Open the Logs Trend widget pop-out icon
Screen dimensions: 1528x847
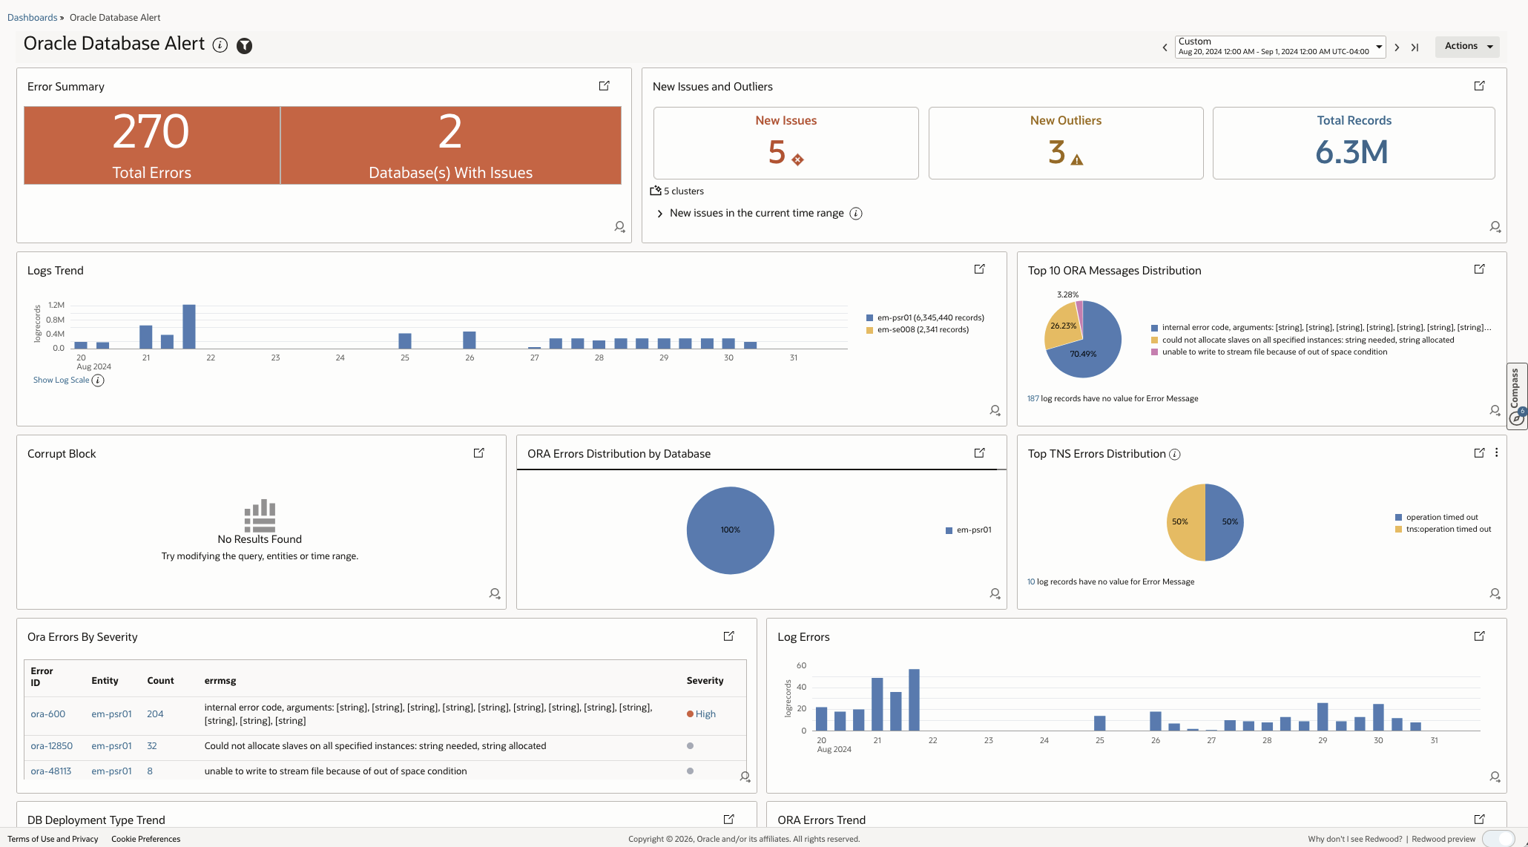[x=979, y=269]
